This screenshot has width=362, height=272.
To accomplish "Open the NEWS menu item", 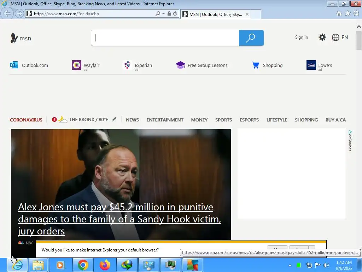I will tap(132, 120).
